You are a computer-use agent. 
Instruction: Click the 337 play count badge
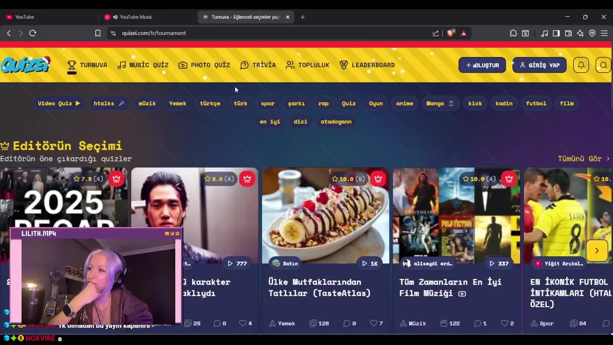pyautogui.click(x=499, y=264)
